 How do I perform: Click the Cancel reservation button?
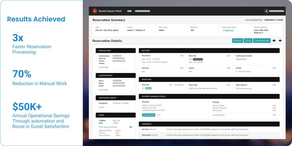(248, 41)
